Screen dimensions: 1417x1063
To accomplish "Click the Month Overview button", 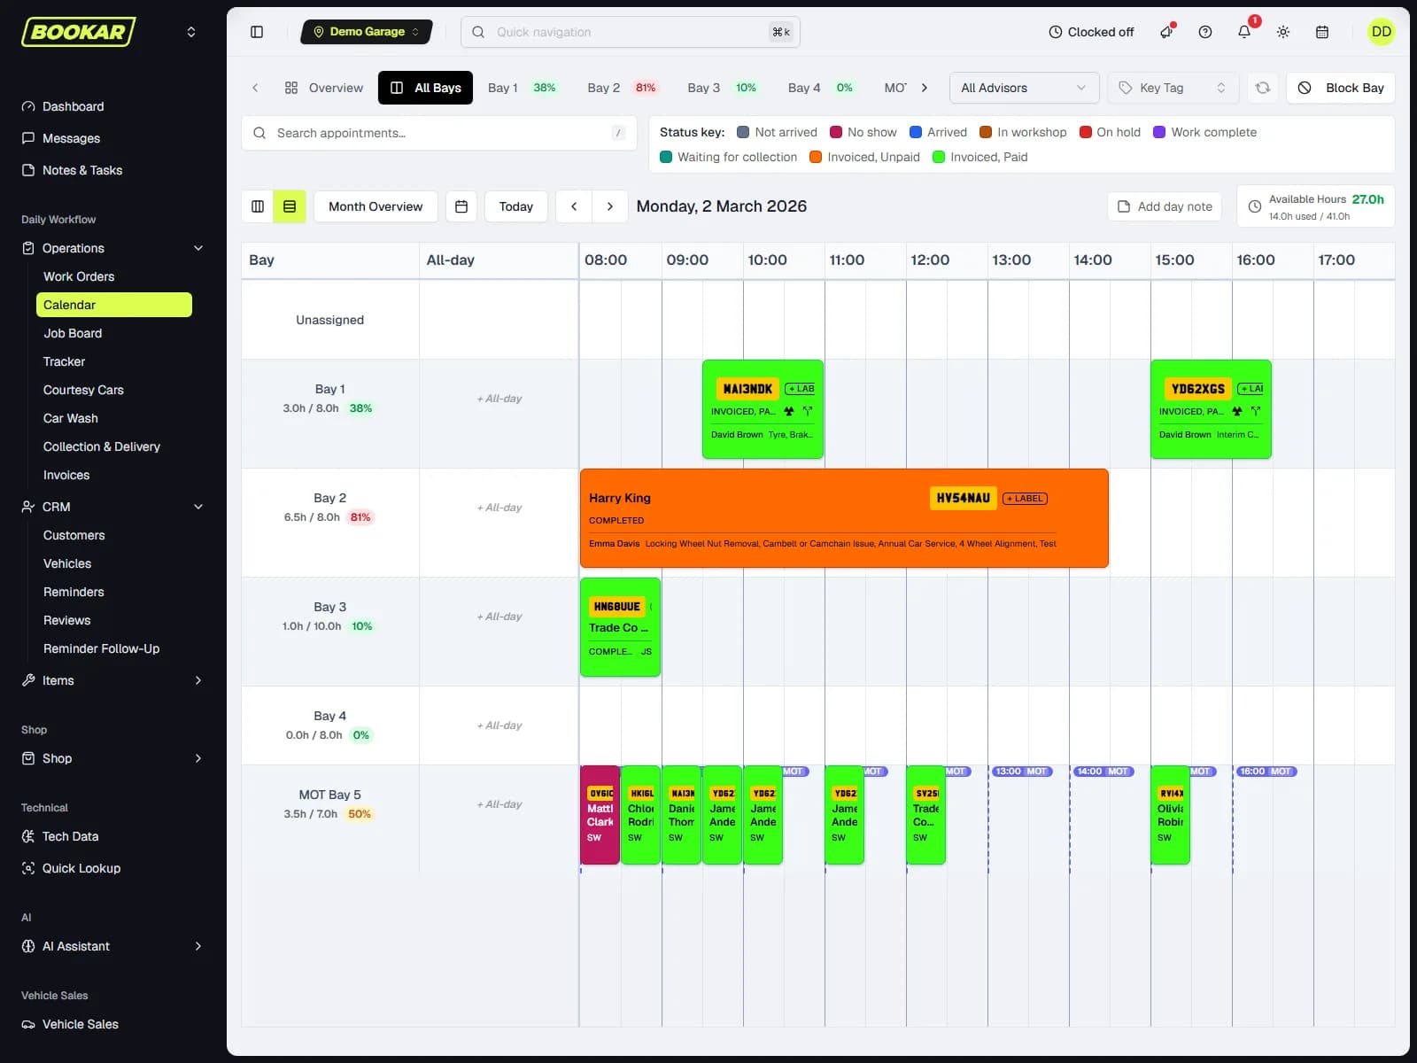I will pos(376,206).
